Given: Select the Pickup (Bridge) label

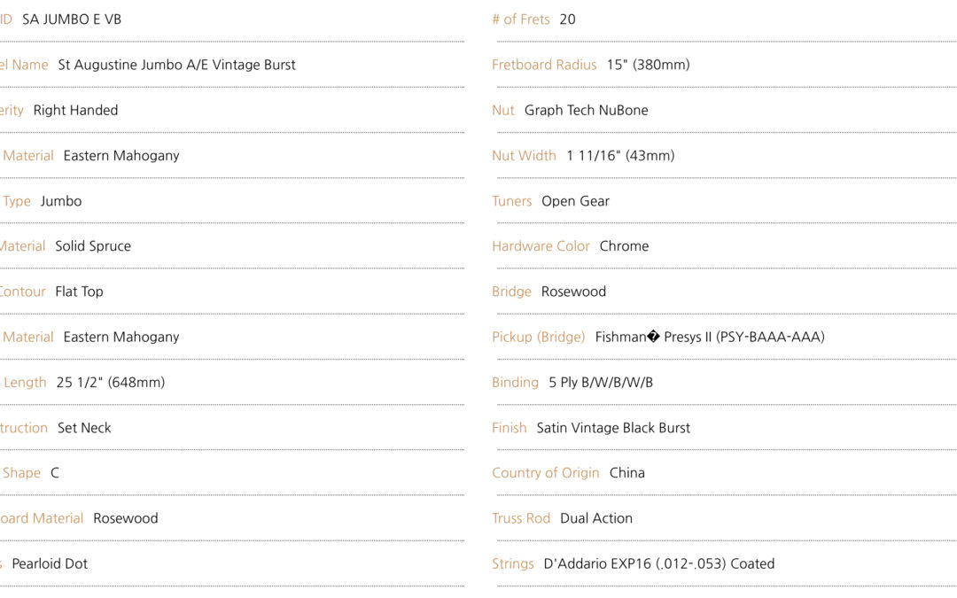Looking at the screenshot, I should [539, 337].
